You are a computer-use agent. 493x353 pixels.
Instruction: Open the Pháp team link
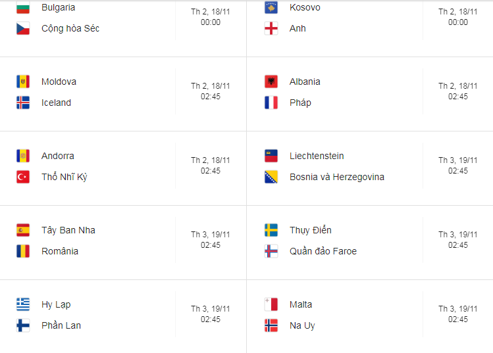click(x=300, y=103)
